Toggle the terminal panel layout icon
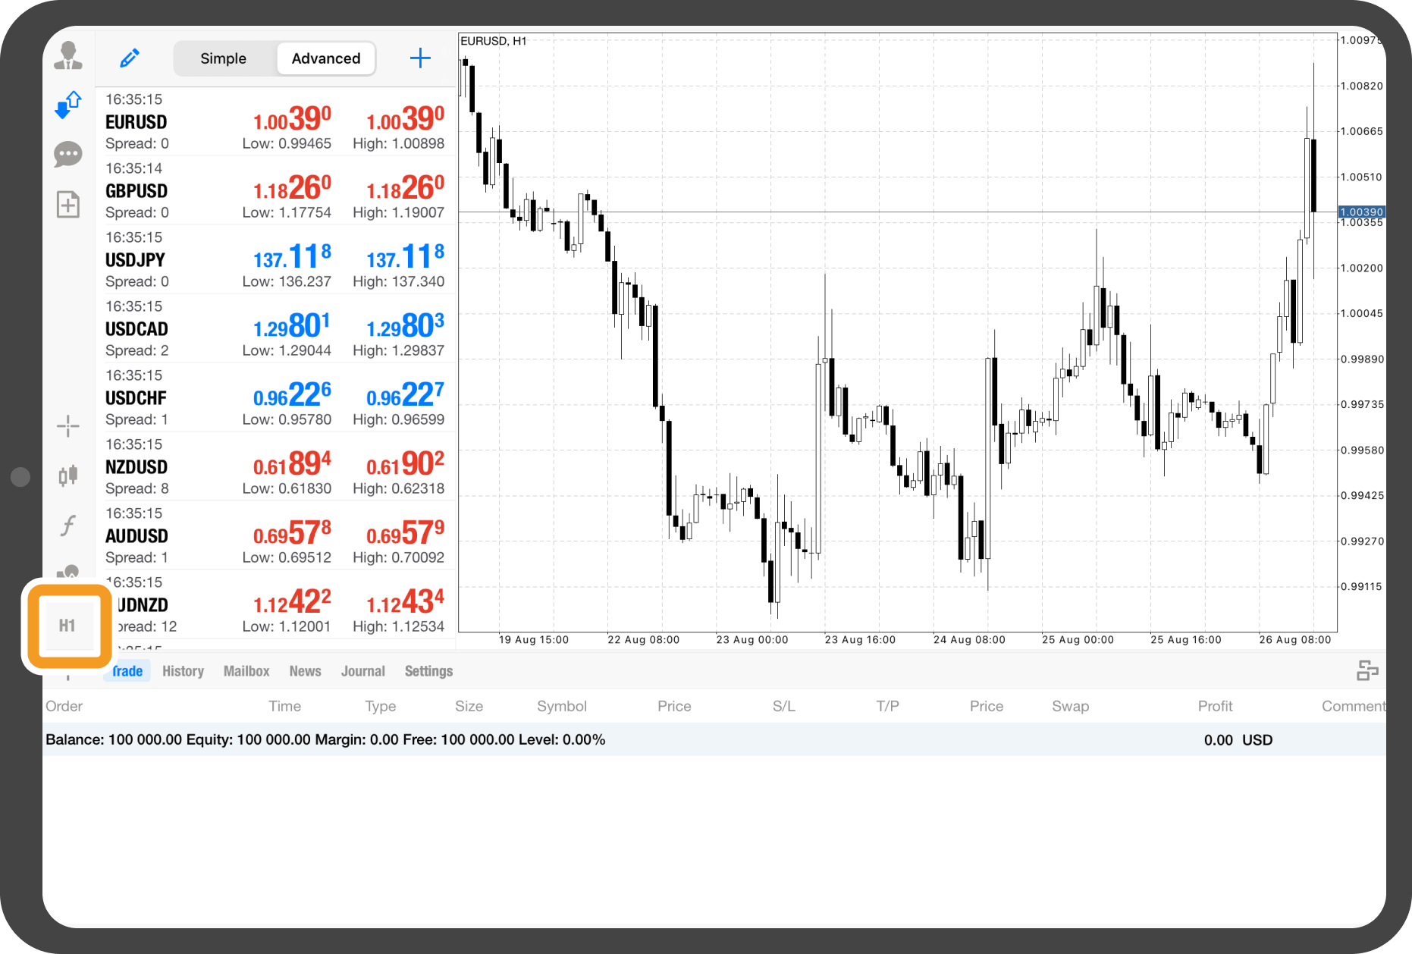The image size is (1412, 954). click(1367, 670)
